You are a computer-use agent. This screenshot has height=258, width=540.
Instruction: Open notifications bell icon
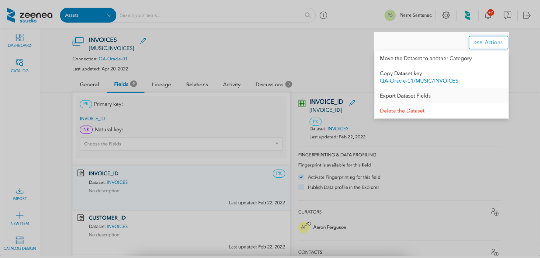click(488, 15)
